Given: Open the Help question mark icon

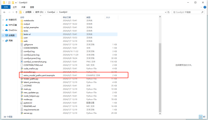Looking at the screenshot, I should (x=205, y=7).
